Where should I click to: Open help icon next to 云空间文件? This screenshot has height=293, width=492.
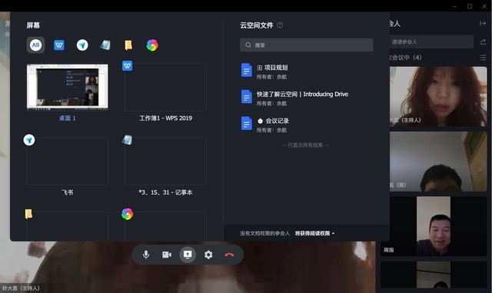pyautogui.click(x=280, y=25)
